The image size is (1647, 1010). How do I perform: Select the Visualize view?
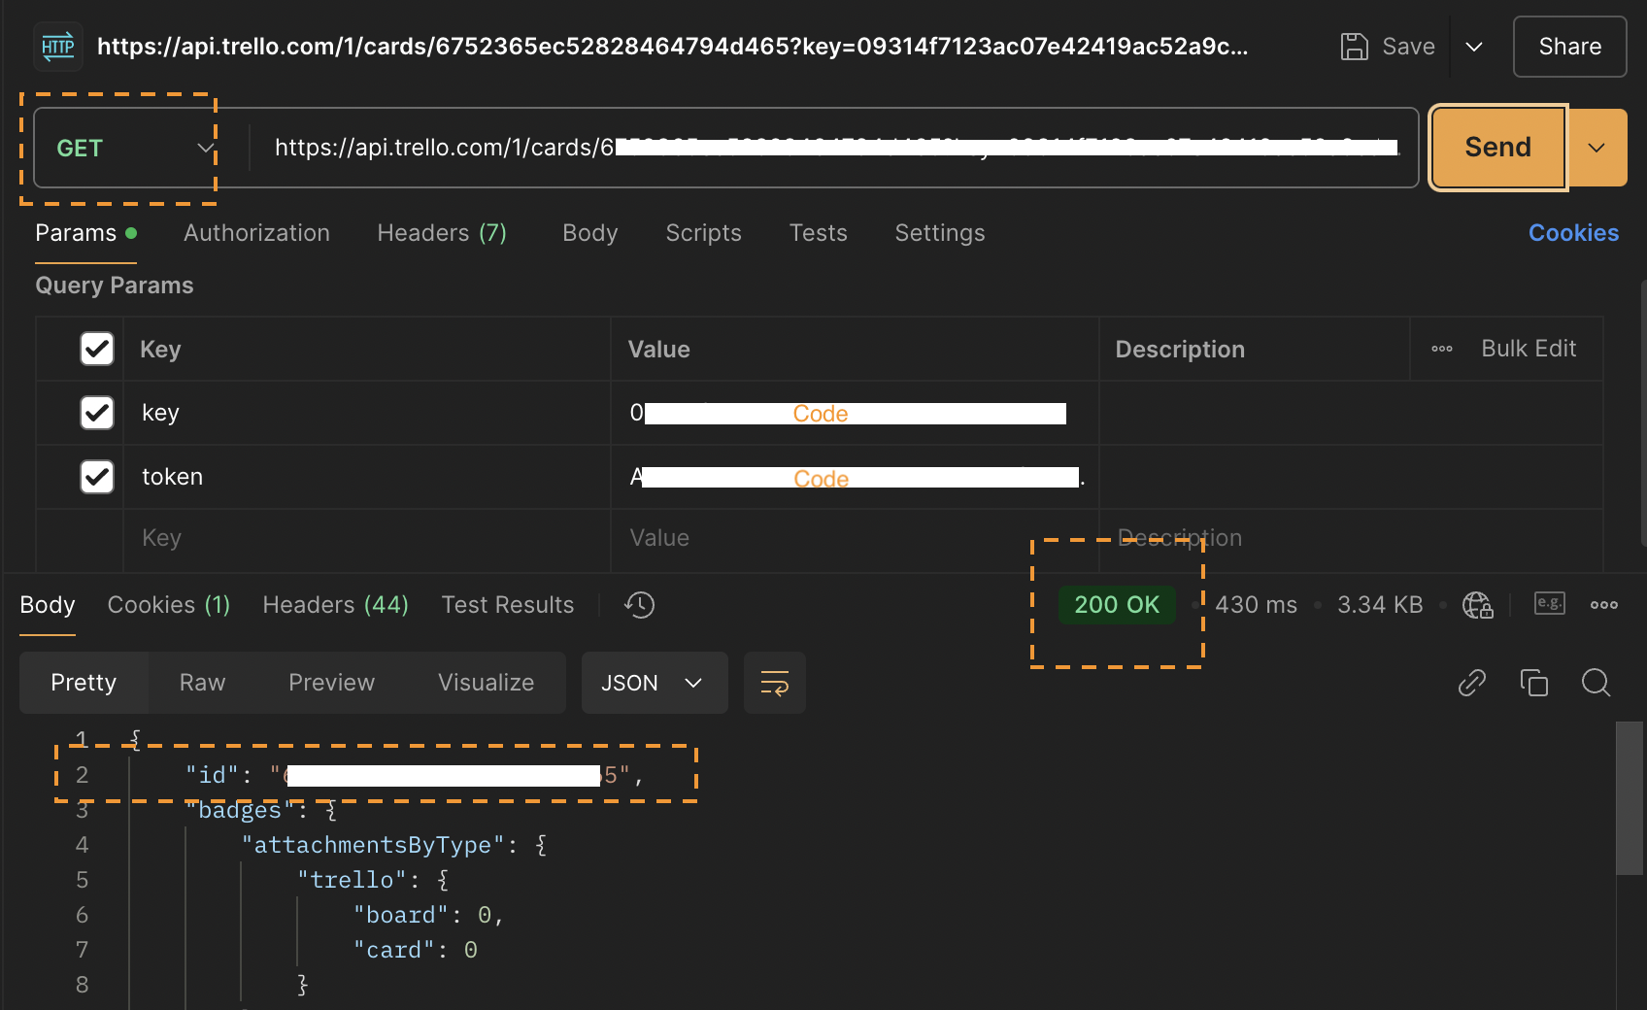point(486,683)
